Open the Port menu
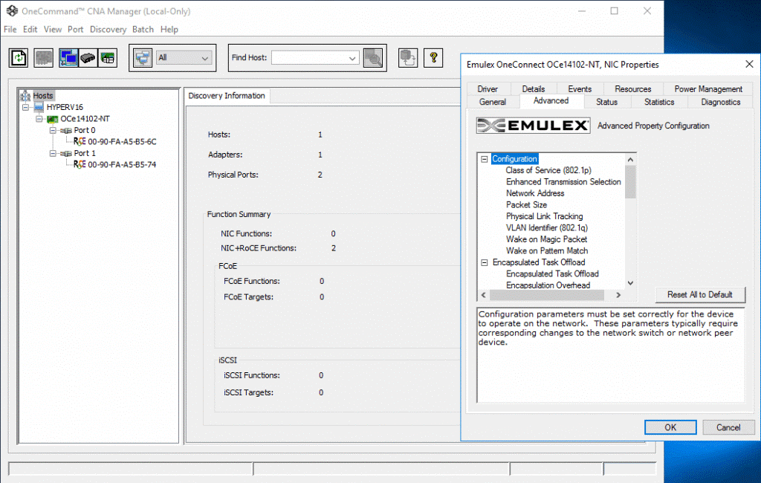The height and width of the screenshot is (483, 761). (x=75, y=30)
